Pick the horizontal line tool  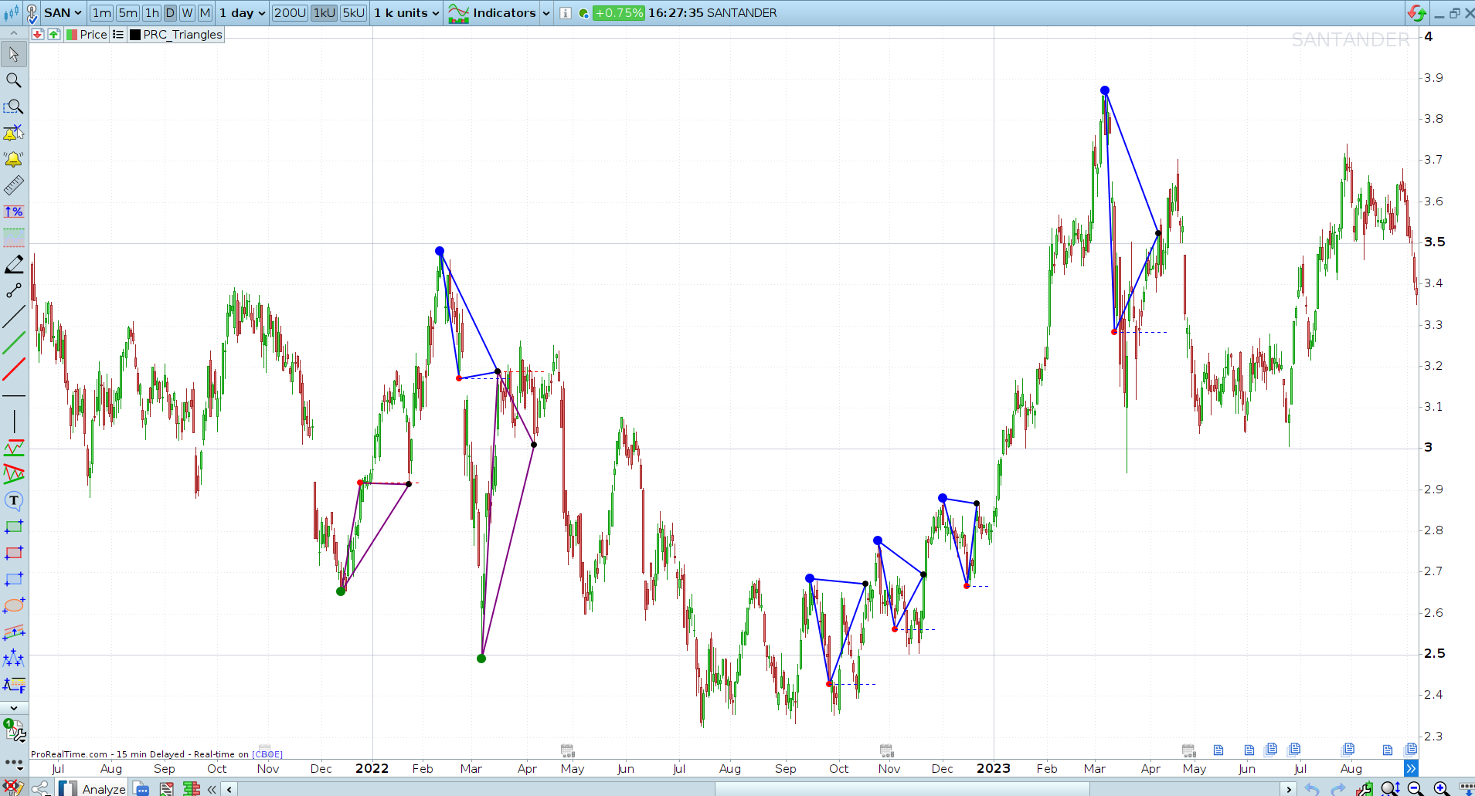pyautogui.click(x=14, y=395)
